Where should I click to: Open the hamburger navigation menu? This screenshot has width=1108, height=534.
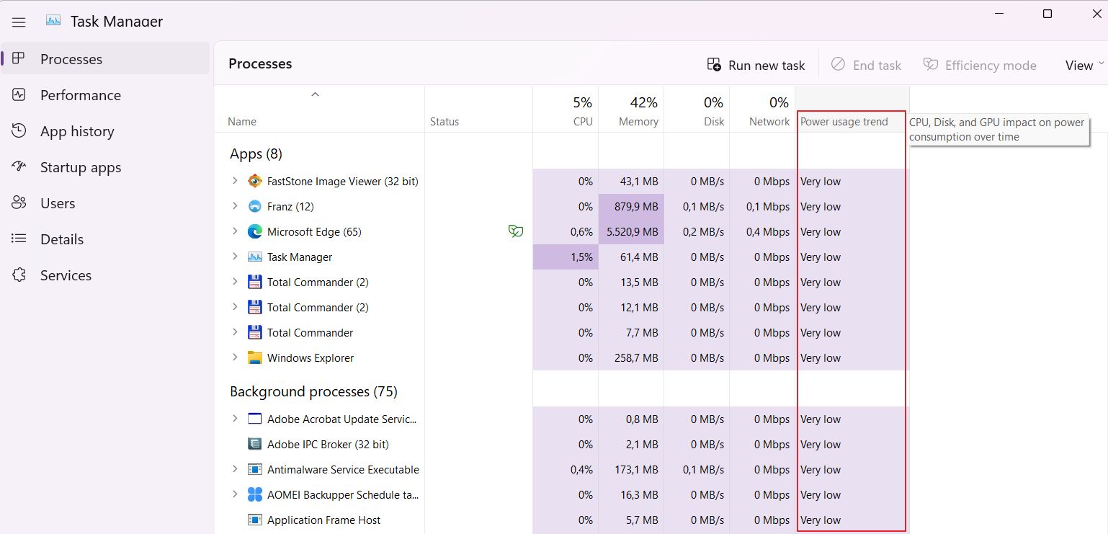(x=19, y=22)
